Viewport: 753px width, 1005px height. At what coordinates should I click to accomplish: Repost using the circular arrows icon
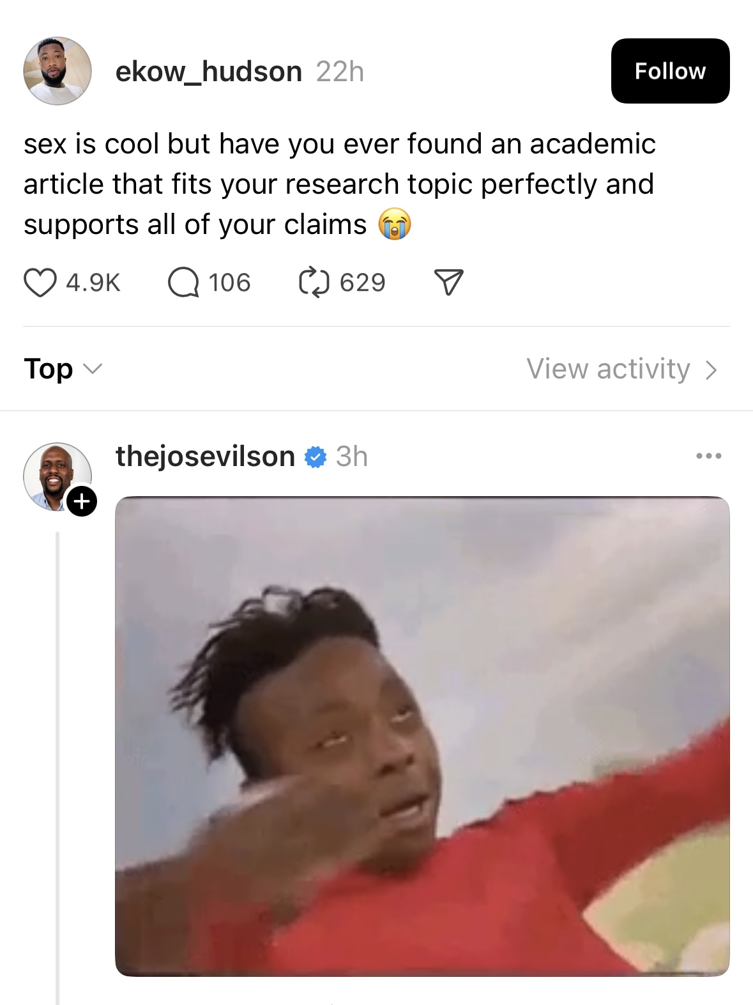tap(314, 283)
